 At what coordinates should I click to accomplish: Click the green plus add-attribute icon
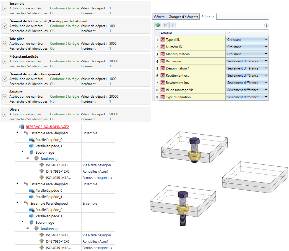pos(158,25)
